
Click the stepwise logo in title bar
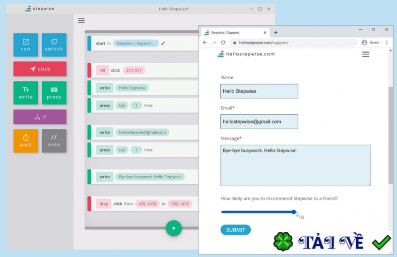click(40, 9)
